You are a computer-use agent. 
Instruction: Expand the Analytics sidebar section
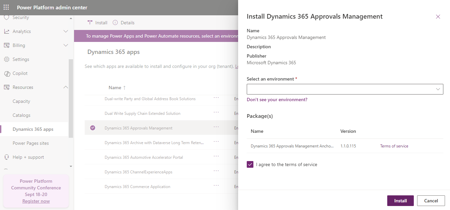(x=65, y=31)
